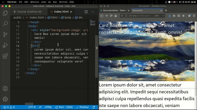Click the body breadcrumb segment

[66, 18]
